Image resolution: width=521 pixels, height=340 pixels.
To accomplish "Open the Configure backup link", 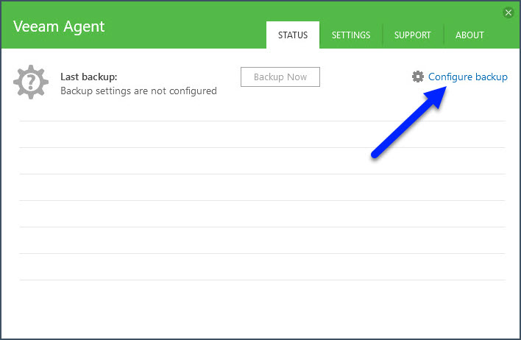I will click(x=467, y=77).
